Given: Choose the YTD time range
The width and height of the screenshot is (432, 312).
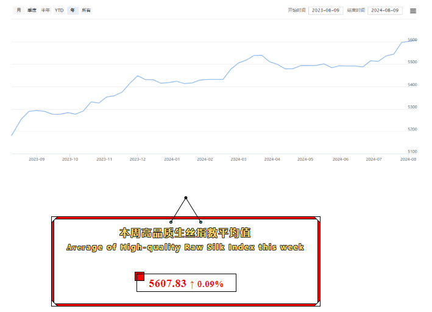Looking at the screenshot, I should click(x=59, y=10).
